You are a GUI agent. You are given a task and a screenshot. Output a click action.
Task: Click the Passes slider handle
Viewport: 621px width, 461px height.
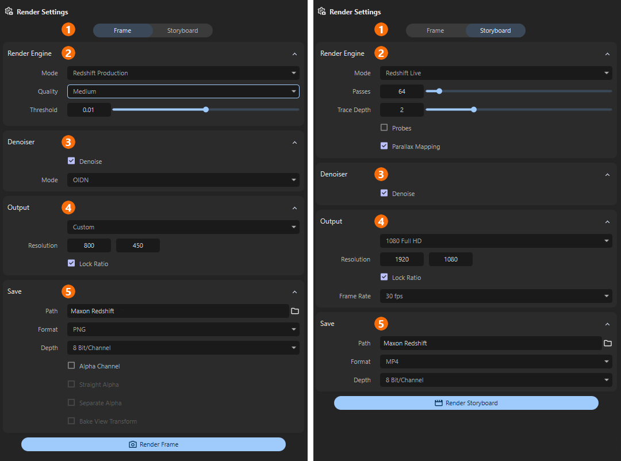[439, 91]
